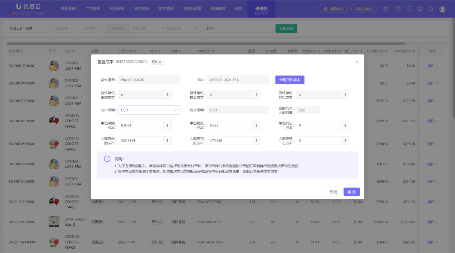Show notifications via the bell icon
Viewport: 455px width, 253px height.
point(431,9)
